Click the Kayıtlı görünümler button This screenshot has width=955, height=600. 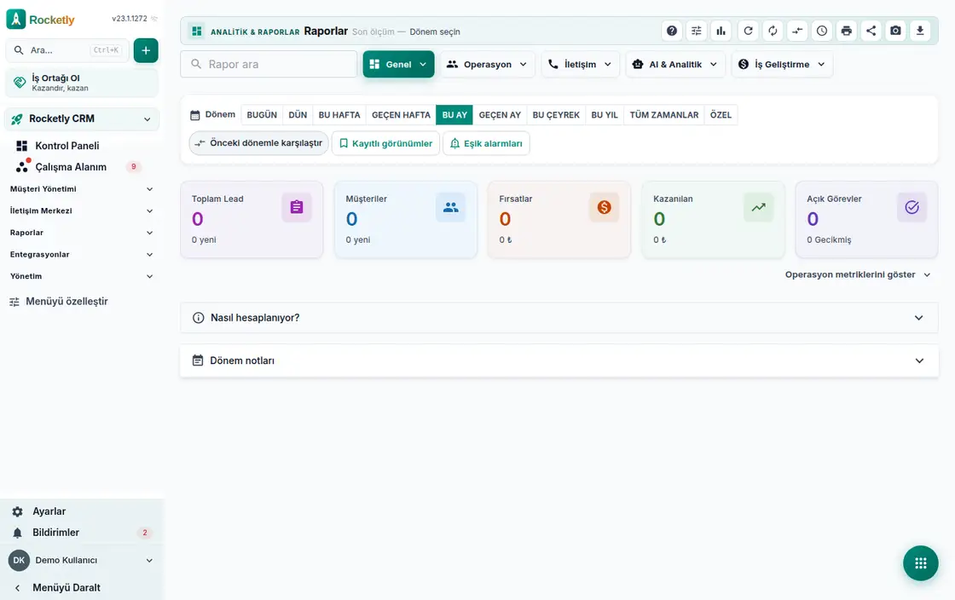(x=385, y=144)
